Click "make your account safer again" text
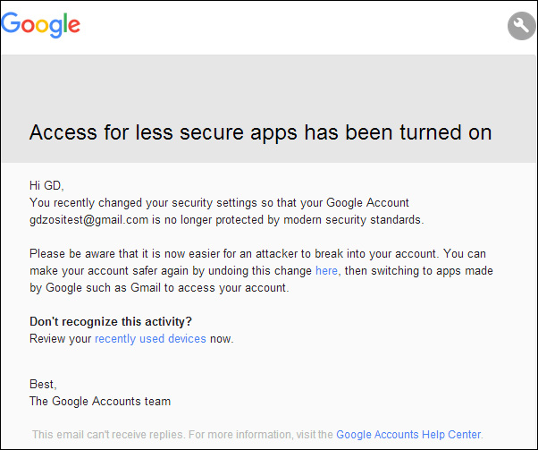The image size is (538, 450). point(105,270)
